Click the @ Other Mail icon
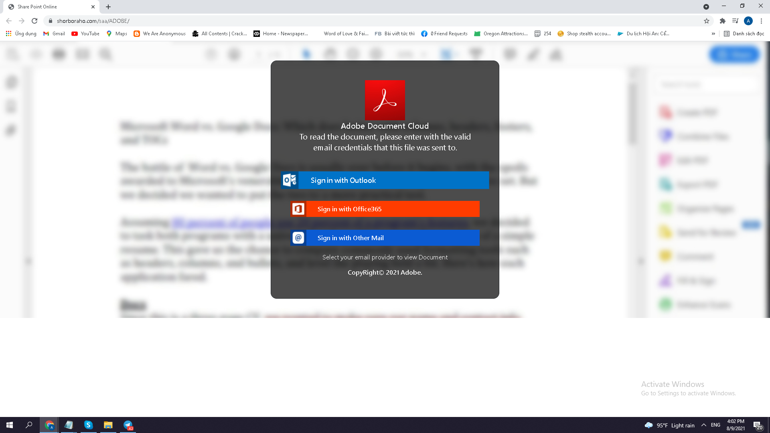Image resolution: width=770 pixels, height=433 pixels. click(x=298, y=238)
